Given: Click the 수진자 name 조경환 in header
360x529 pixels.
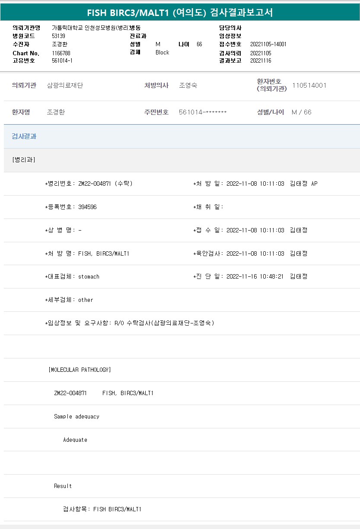Looking at the screenshot, I should tap(60, 44).
